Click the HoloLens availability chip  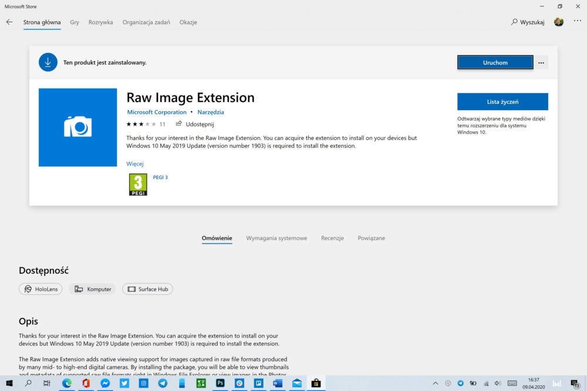click(x=41, y=289)
